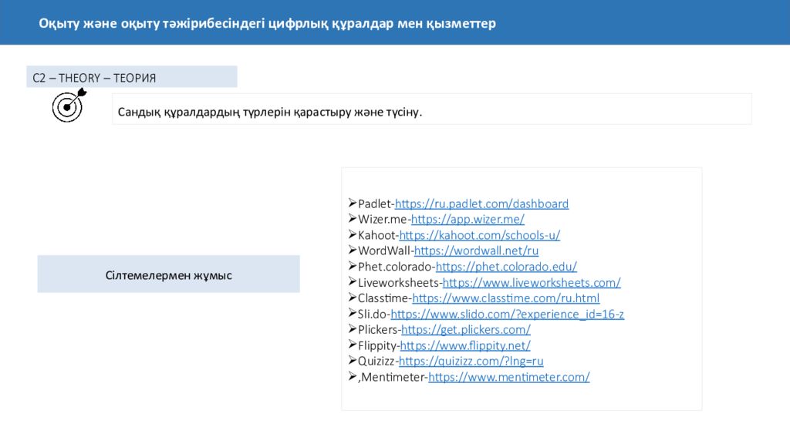This screenshot has height=444, width=790.
Task: Click the arrow bullet before Padlet
Action: point(352,203)
